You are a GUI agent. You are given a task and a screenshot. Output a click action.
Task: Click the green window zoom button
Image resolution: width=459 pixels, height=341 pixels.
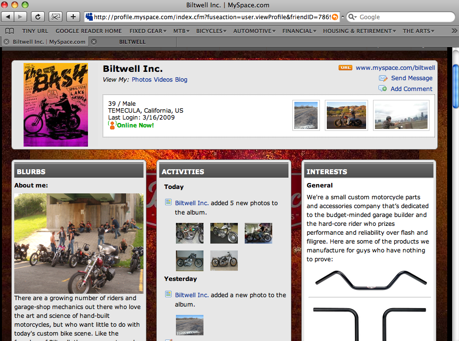(25, 5)
